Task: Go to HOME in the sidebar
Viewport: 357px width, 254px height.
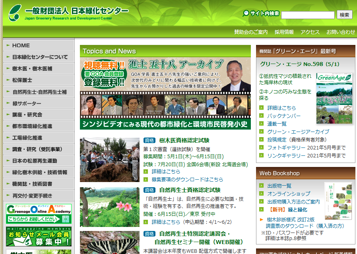Action: [x=39, y=45]
